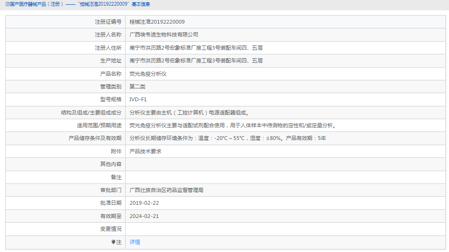The height and width of the screenshot is (252, 449).
Task: Select product name 荧光免疫分析仪
Action: (148, 74)
